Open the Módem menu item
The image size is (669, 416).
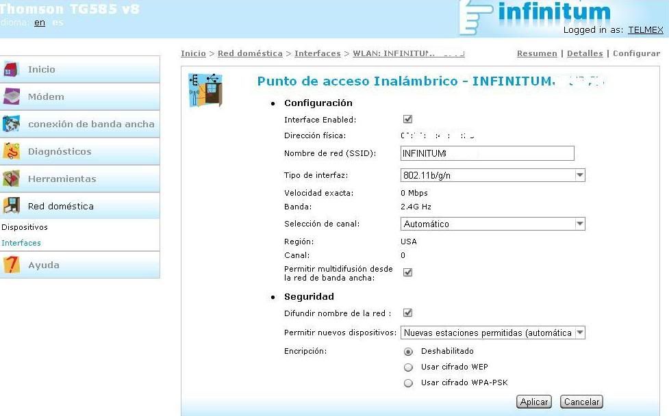(x=80, y=96)
